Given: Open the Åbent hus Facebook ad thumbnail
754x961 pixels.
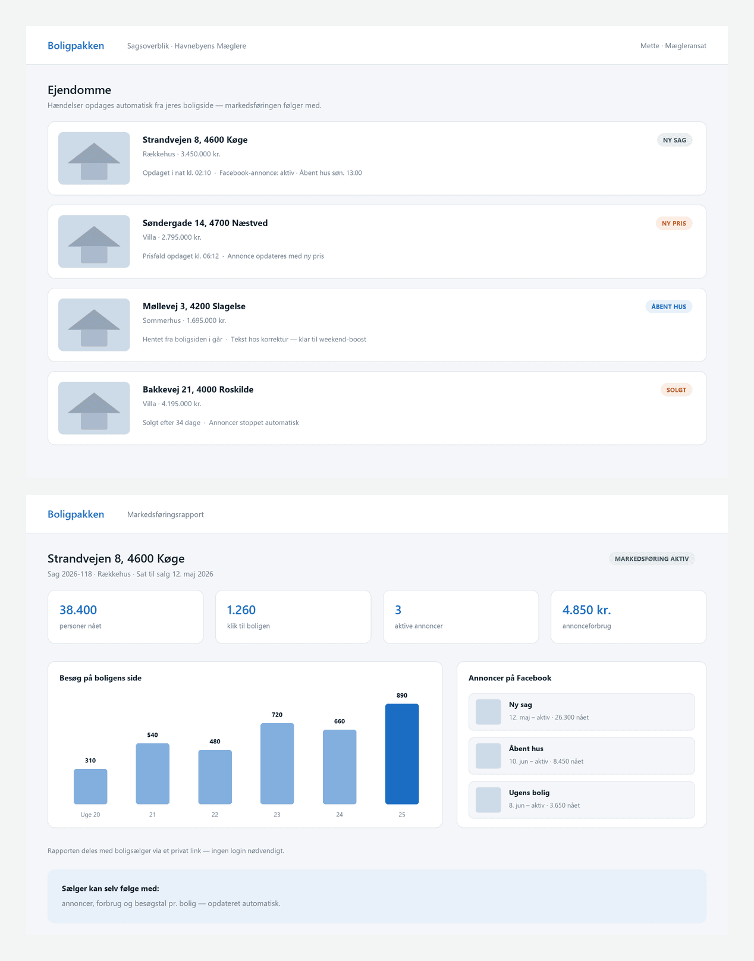Looking at the screenshot, I should [488, 756].
